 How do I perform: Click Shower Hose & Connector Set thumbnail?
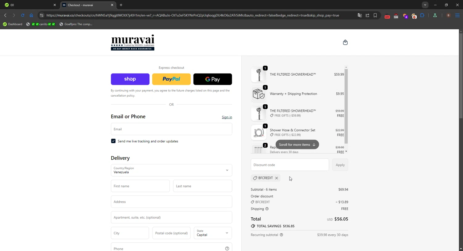[x=259, y=132]
